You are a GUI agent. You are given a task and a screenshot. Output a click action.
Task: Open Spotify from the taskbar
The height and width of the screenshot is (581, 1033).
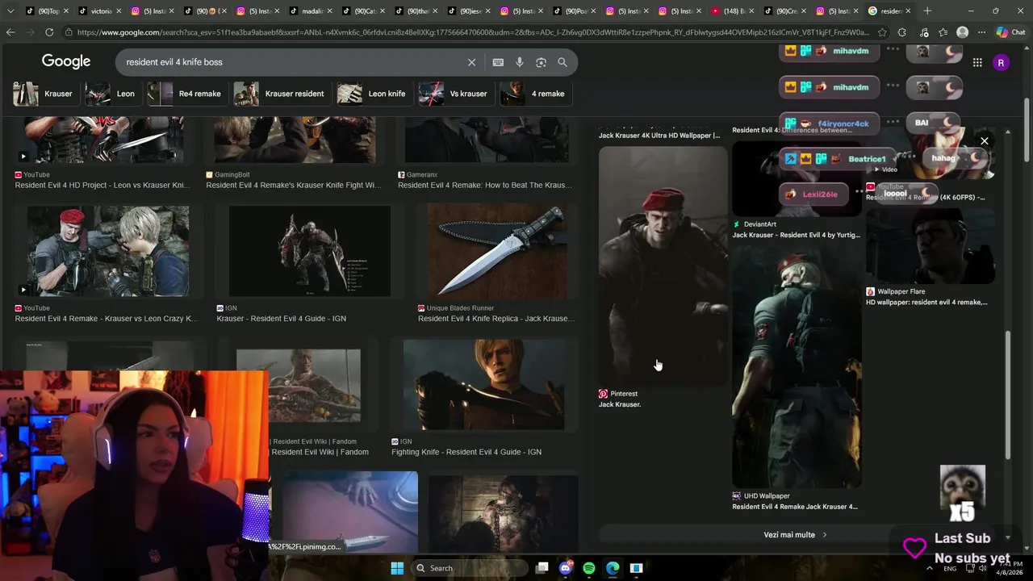(x=589, y=568)
